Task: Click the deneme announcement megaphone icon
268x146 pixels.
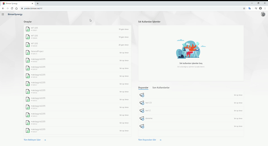Action: click(x=142, y=118)
